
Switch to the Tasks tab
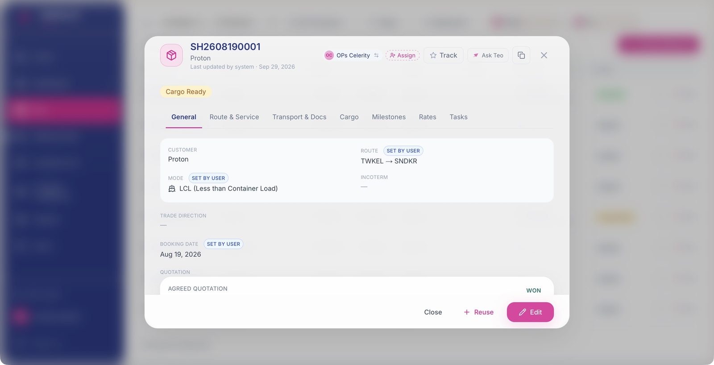point(458,117)
